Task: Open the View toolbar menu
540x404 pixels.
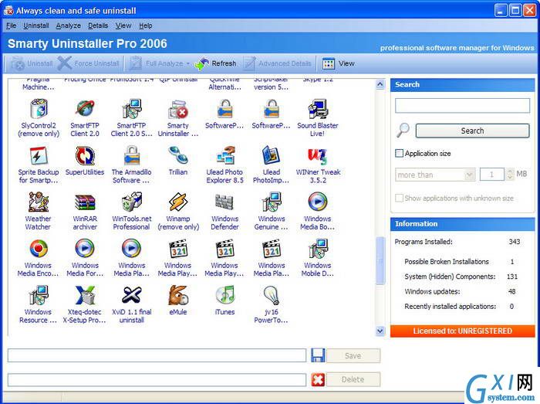Action: [338, 63]
